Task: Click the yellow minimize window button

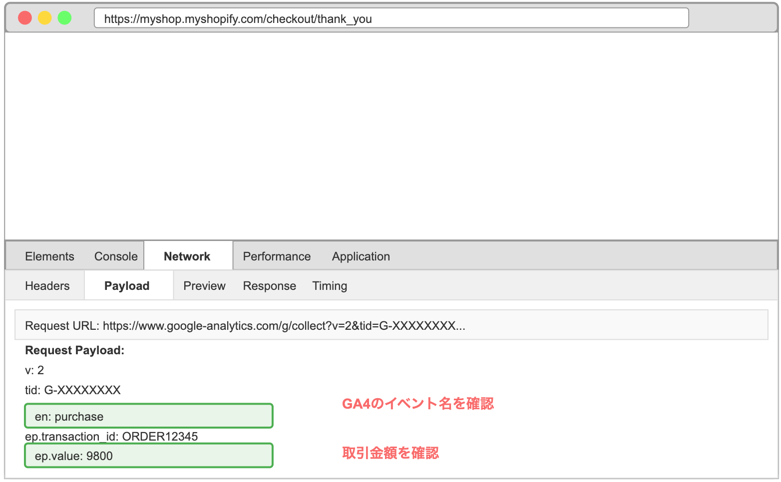Action: (45, 18)
